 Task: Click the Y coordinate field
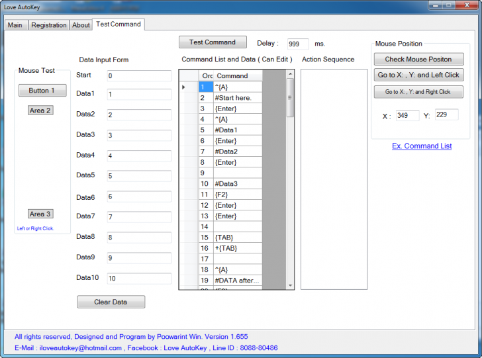[446, 114]
